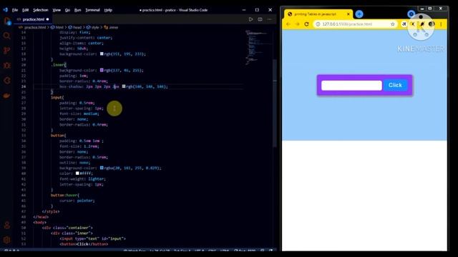
Task: Open the File menu
Action: [x=15, y=10]
